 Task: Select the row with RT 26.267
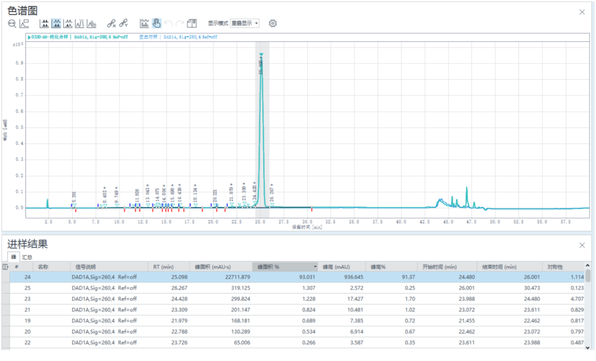pos(291,288)
